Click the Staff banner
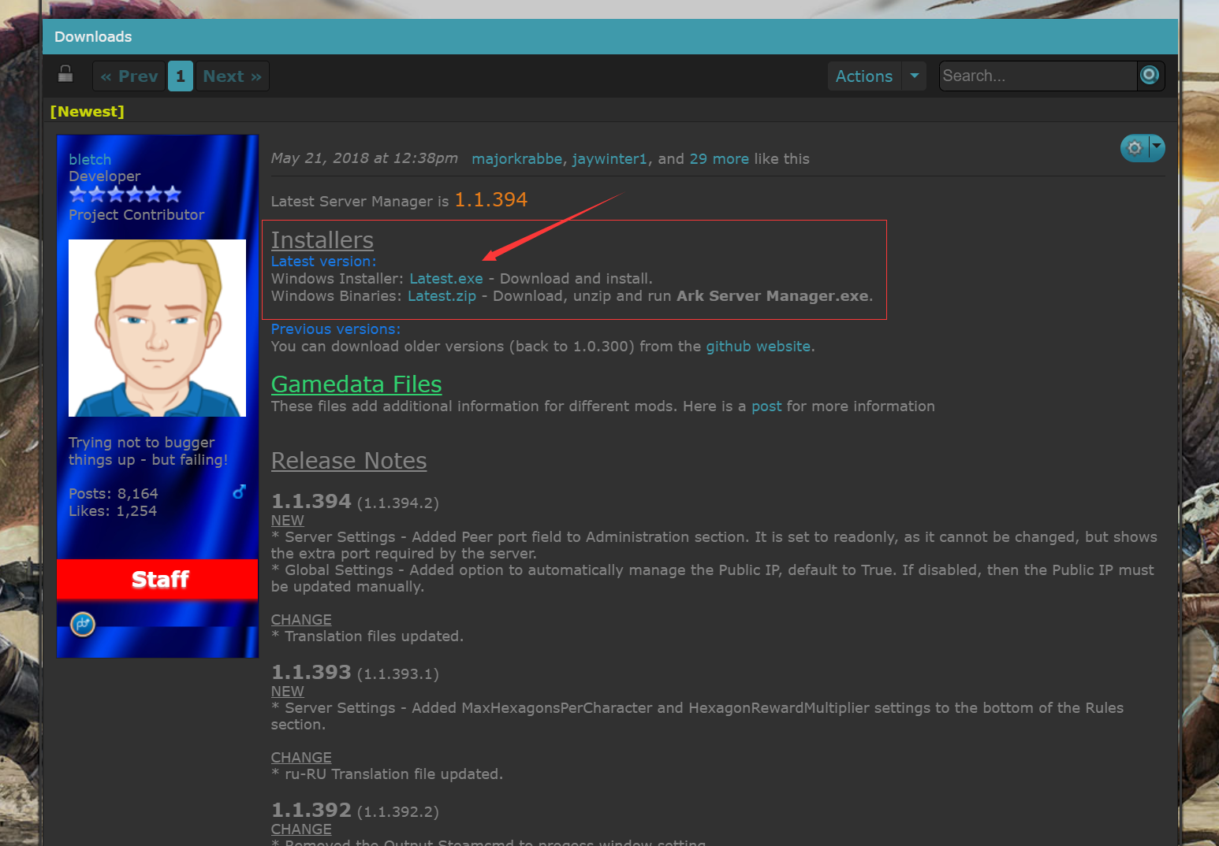The image size is (1219, 846). tap(158, 579)
